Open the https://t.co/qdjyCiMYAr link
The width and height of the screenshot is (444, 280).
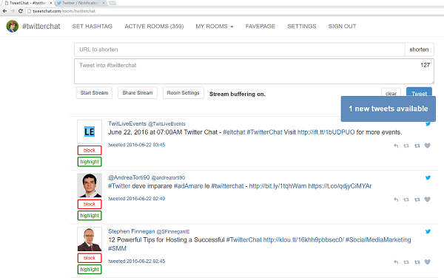tap(340, 186)
